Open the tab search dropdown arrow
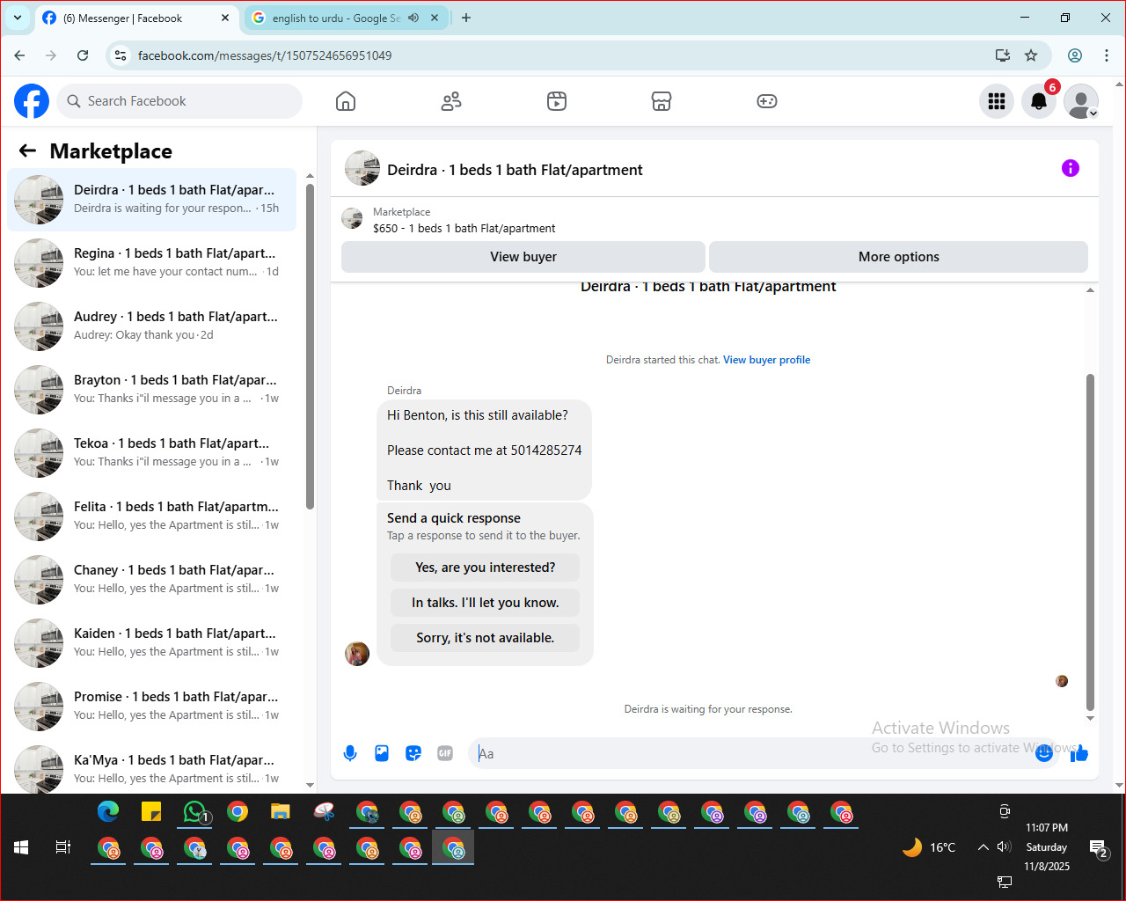The width and height of the screenshot is (1126, 901). click(17, 18)
